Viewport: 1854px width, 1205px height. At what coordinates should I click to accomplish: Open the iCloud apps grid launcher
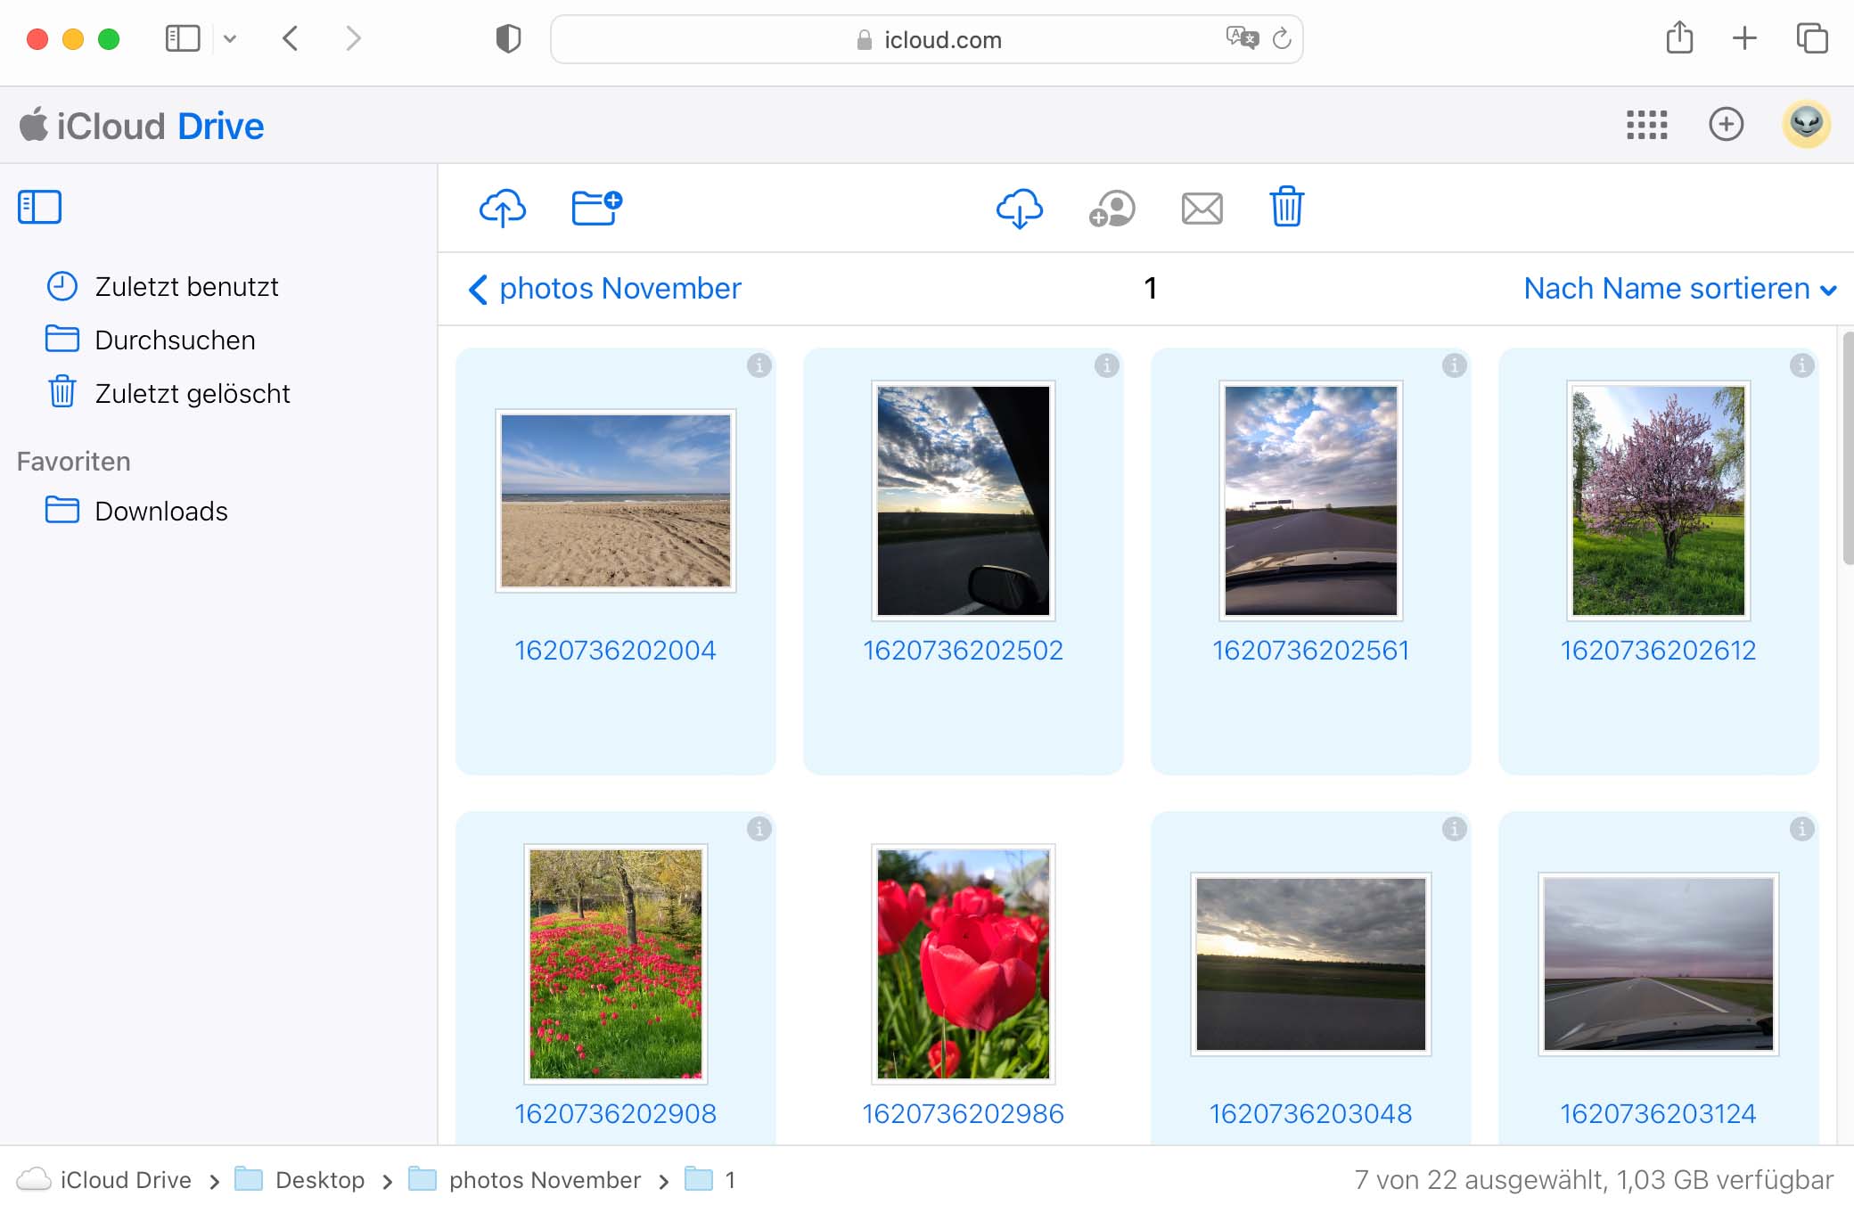(x=1646, y=125)
